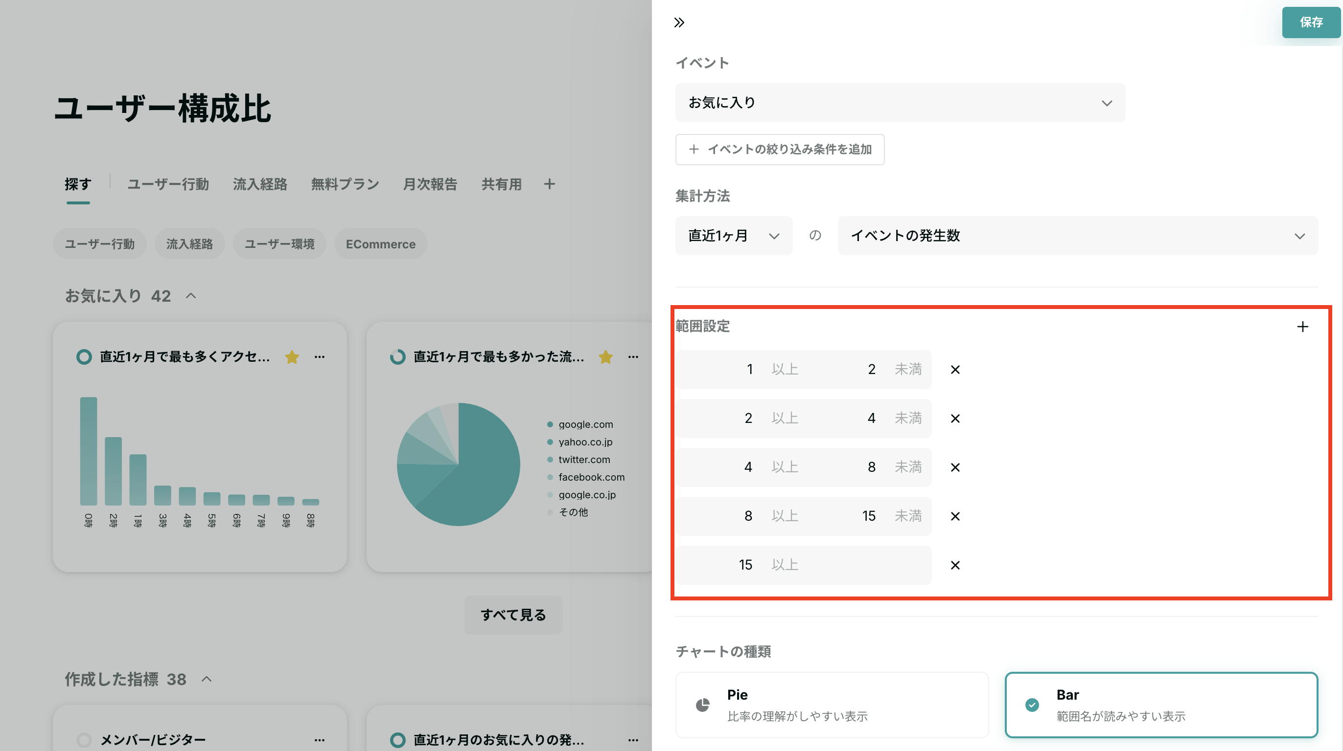Open 直近1ヶ月のお気に入りの発 metric card
This screenshot has height=751, width=1343.
pyautogui.click(x=509, y=728)
